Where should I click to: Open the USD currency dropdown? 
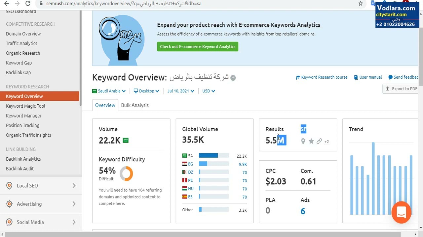pyautogui.click(x=209, y=91)
